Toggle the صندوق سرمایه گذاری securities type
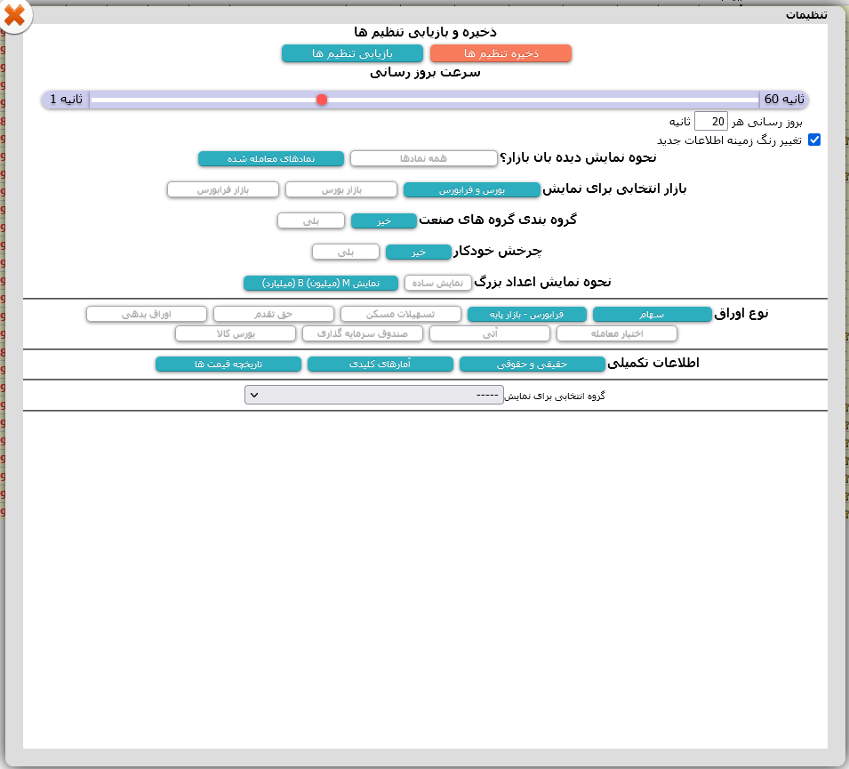The height and width of the screenshot is (769, 849). coord(362,333)
